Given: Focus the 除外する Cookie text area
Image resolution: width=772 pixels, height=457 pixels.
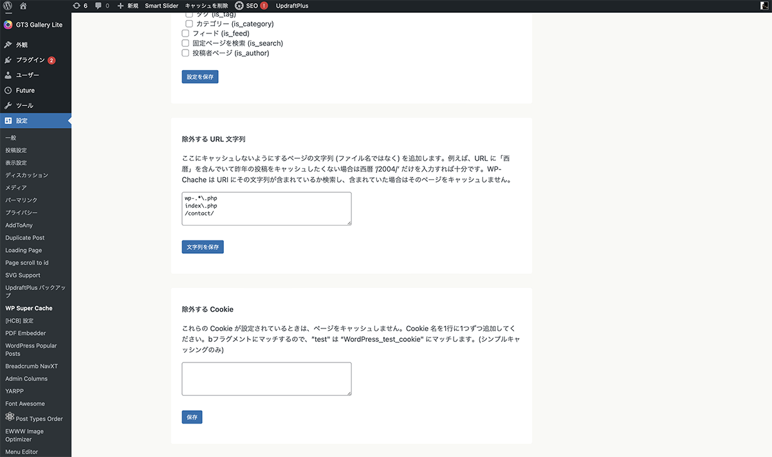Looking at the screenshot, I should click(x=266, y=379).
